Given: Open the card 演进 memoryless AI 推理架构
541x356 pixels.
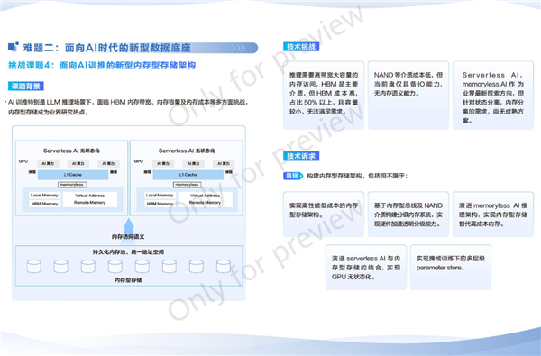Looking at the screenshot, I should click(x=493, y=215).
